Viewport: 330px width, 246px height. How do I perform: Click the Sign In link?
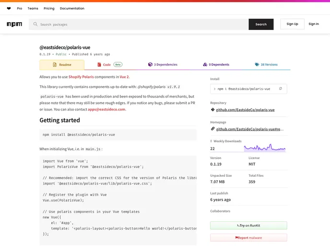314,24
